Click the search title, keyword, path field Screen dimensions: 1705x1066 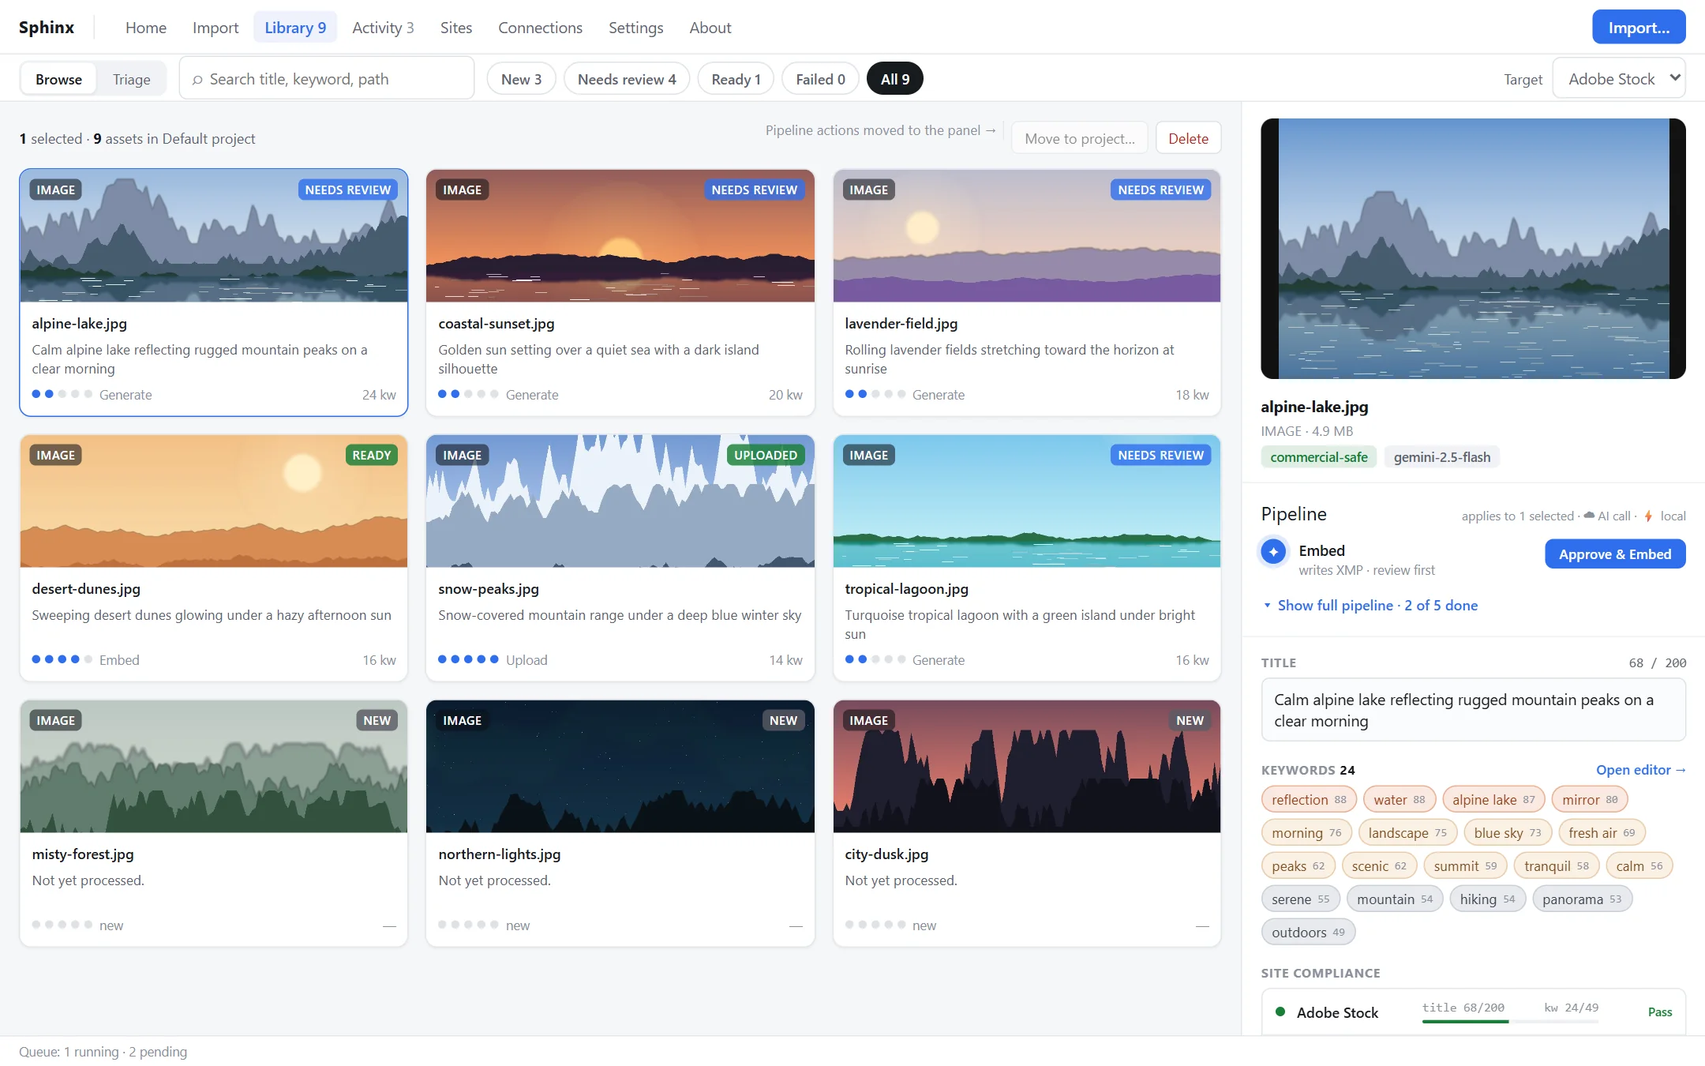(327, 79)
